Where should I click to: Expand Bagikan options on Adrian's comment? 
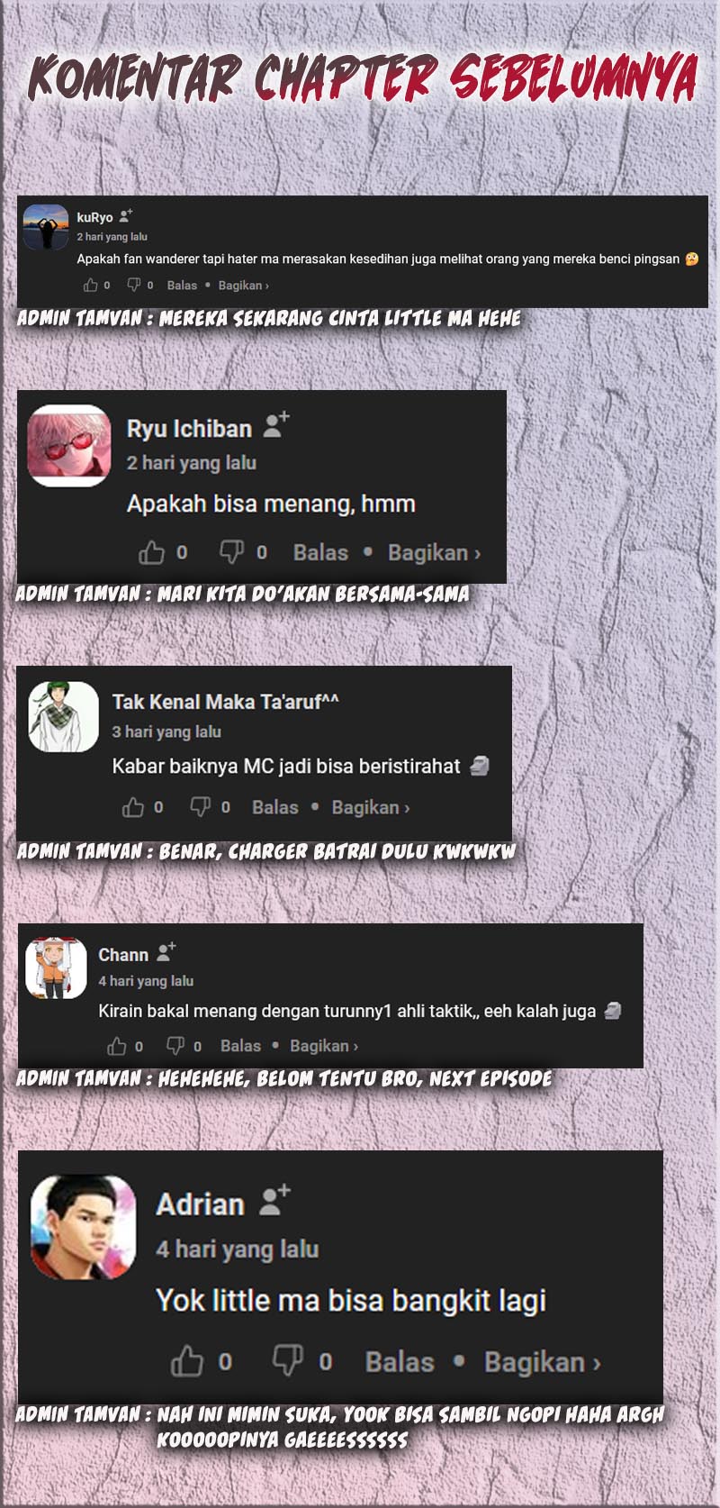(542, 1361)
